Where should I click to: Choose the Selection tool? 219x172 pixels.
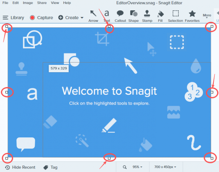(x=176, y=16)
